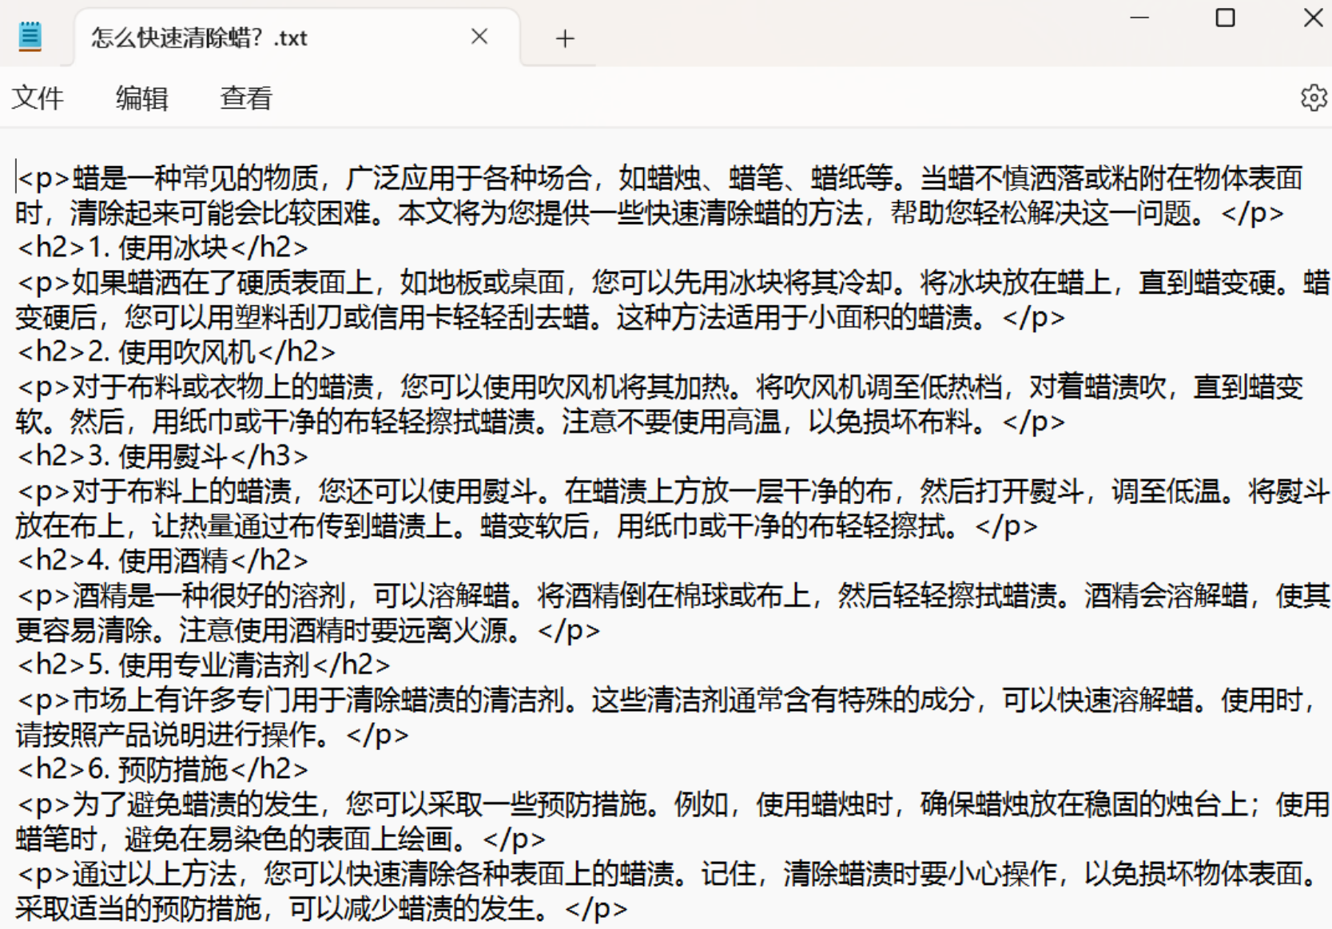Viewport: 1332px width, 929px height.
Task: Click the line starting 蜡笔时，避免在易染色
Action: [x=280, y=840]
